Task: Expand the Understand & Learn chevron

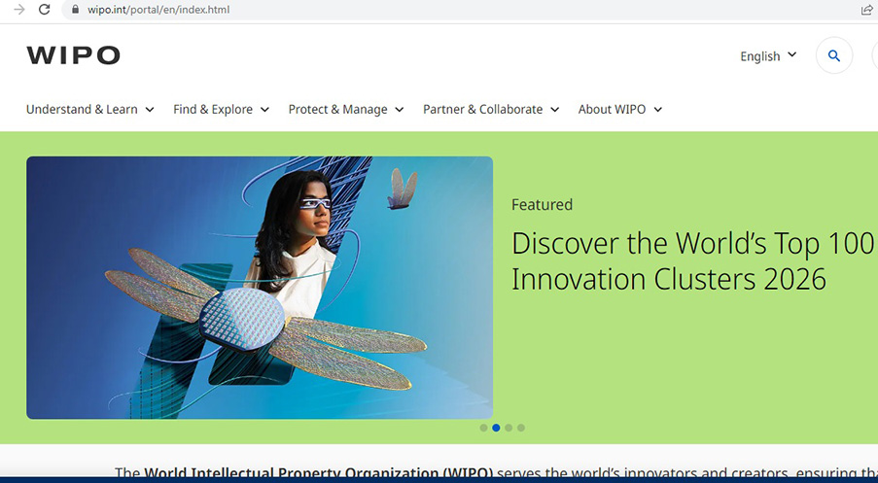Action: pyautogui.click(x=150, y=110)
